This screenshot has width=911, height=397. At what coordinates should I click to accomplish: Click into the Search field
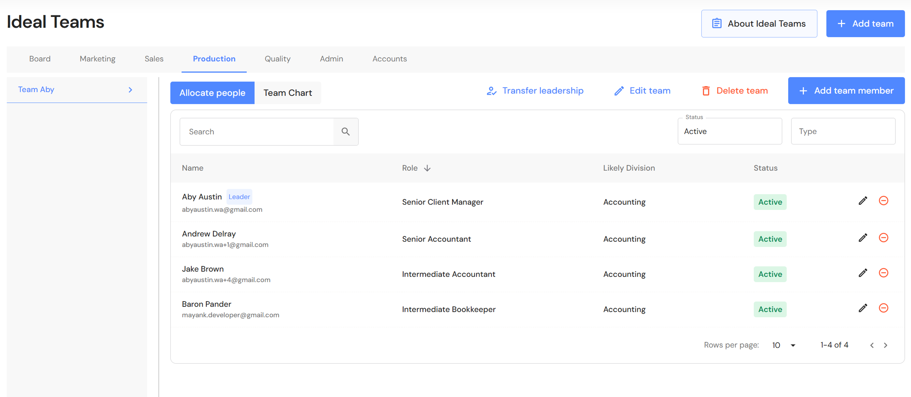click(x=256, y=131)
